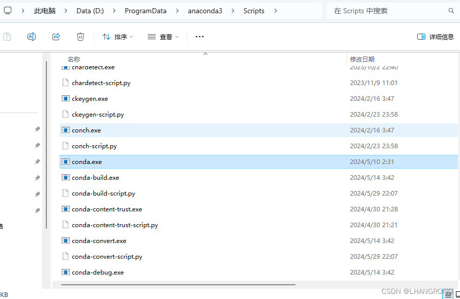The image size is (460, 299).
Task: Open the 查看 view dropdown
Action: (x=163, y=37)
